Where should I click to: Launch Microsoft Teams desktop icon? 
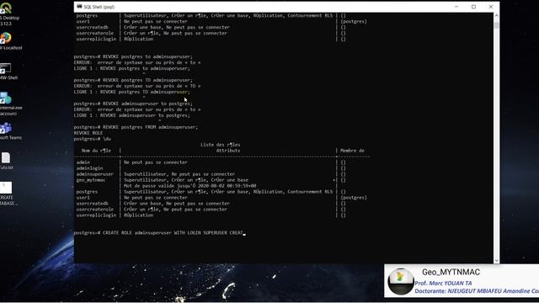(x=6, y=128)
